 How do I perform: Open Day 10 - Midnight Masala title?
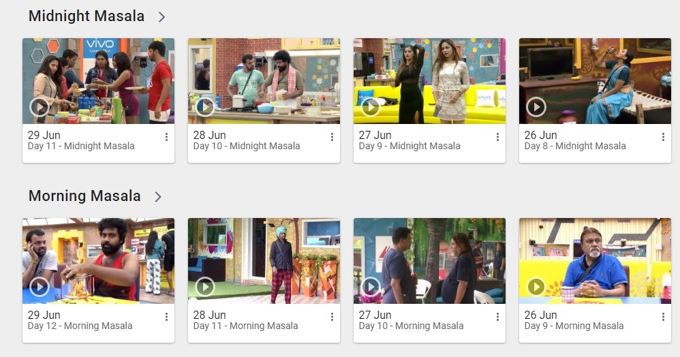click(247, 146)
